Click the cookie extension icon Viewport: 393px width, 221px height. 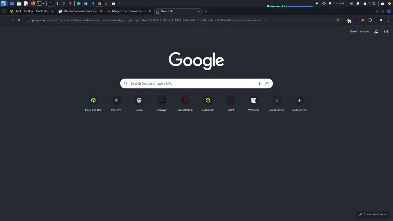[x=363, y=20]
